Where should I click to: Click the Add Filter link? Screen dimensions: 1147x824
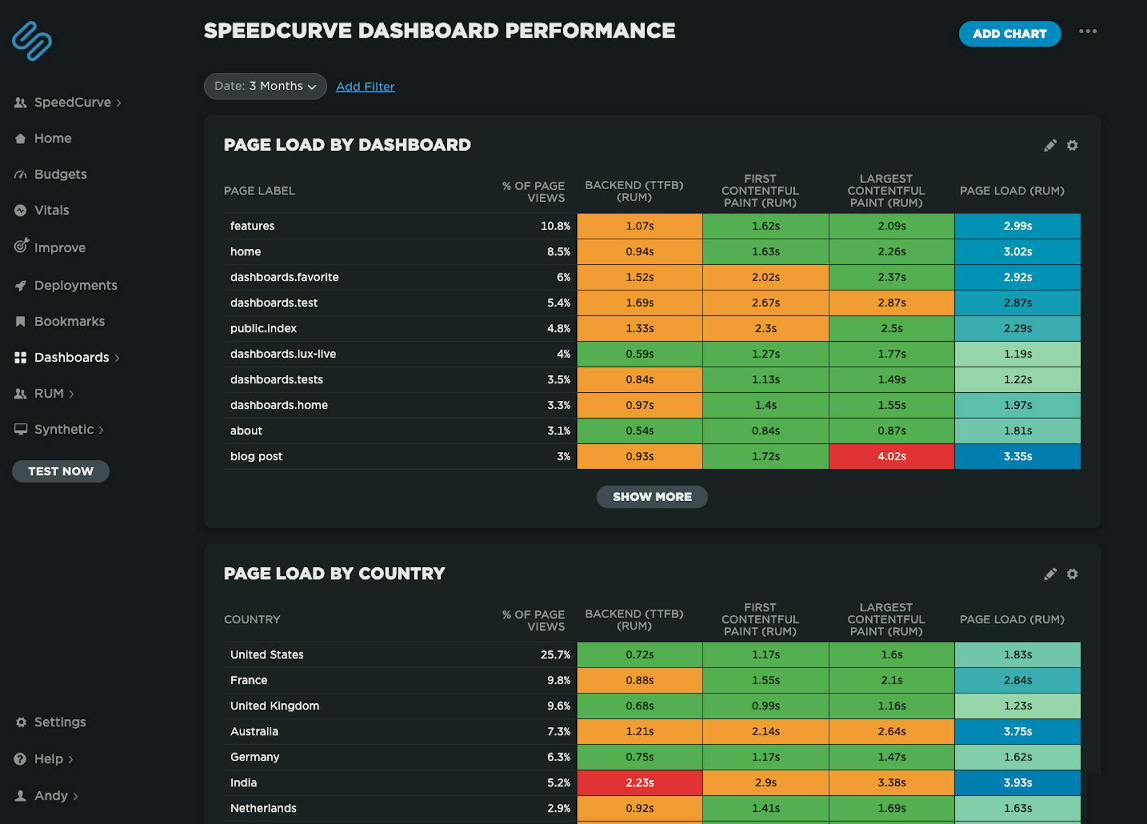point(365,87)
